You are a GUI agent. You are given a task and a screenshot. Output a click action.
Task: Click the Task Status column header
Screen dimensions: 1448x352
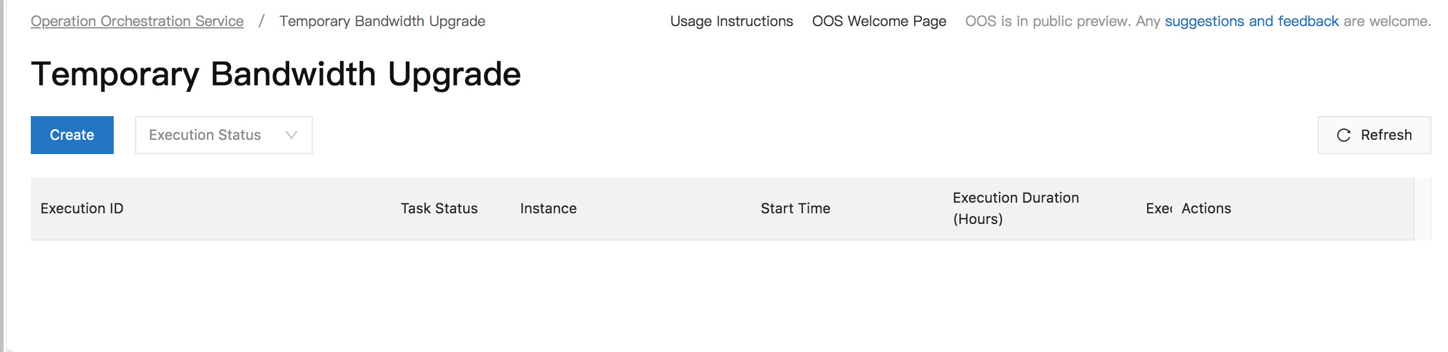point(439,209)
